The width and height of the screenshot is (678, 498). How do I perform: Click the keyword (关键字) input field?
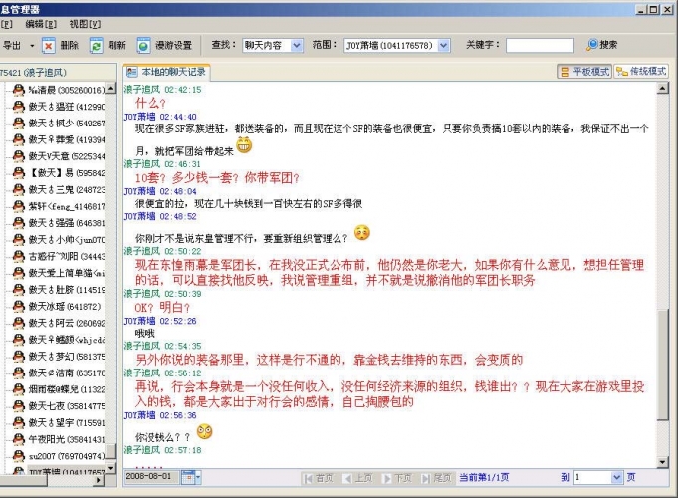tap(540, 46)
